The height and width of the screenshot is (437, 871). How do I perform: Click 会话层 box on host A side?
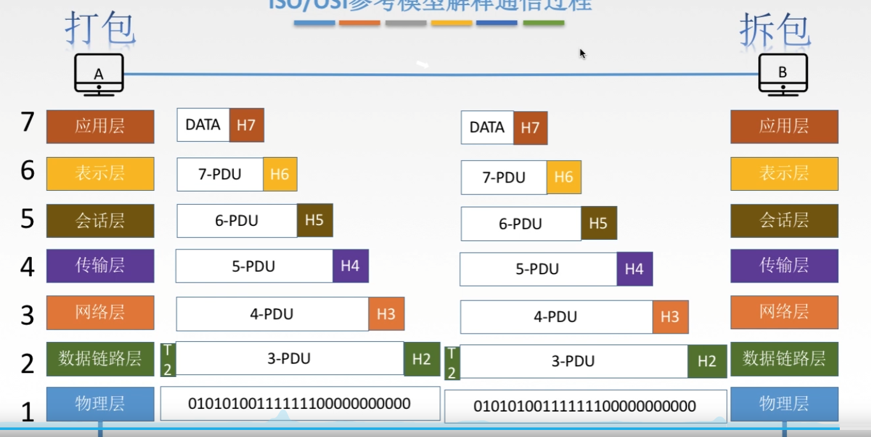100,221
